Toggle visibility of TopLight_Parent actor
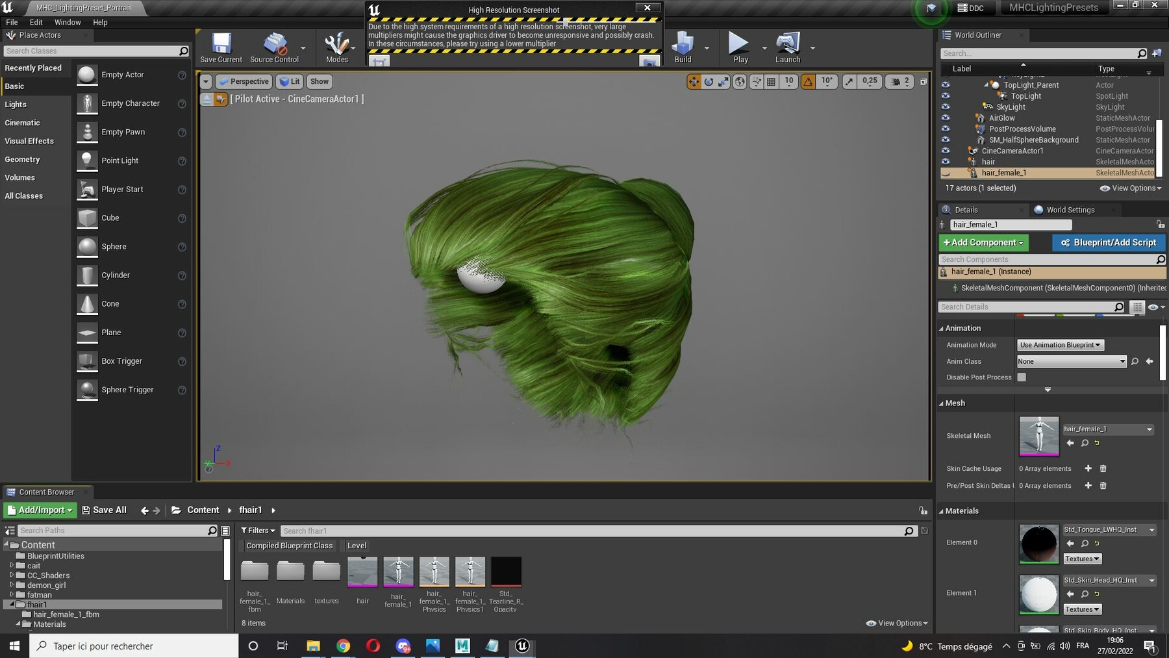This screenshot has width=1169, height=658. [946, 85]
